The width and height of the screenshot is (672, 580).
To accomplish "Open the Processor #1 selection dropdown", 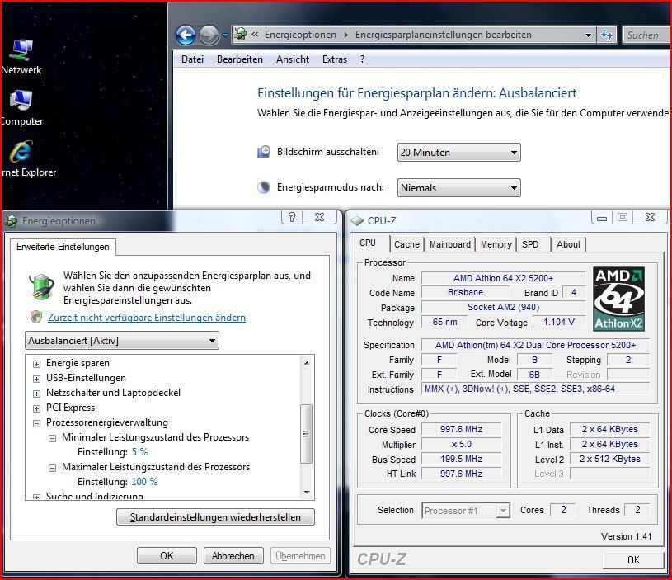I will pos(466,511).
